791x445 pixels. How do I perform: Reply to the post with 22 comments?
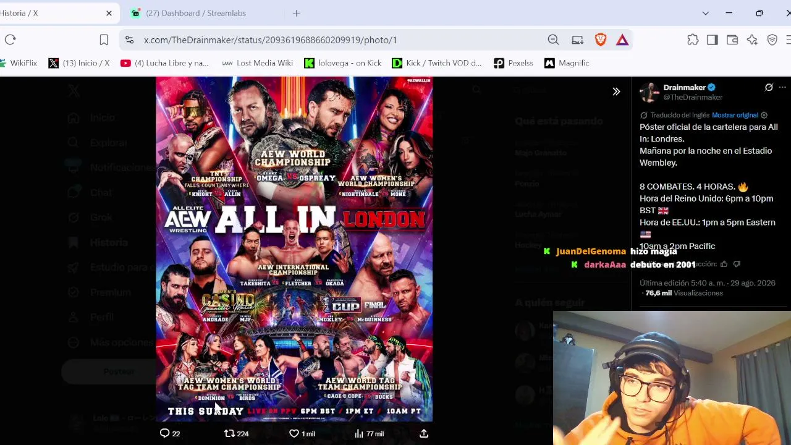[x=170, y=433]
